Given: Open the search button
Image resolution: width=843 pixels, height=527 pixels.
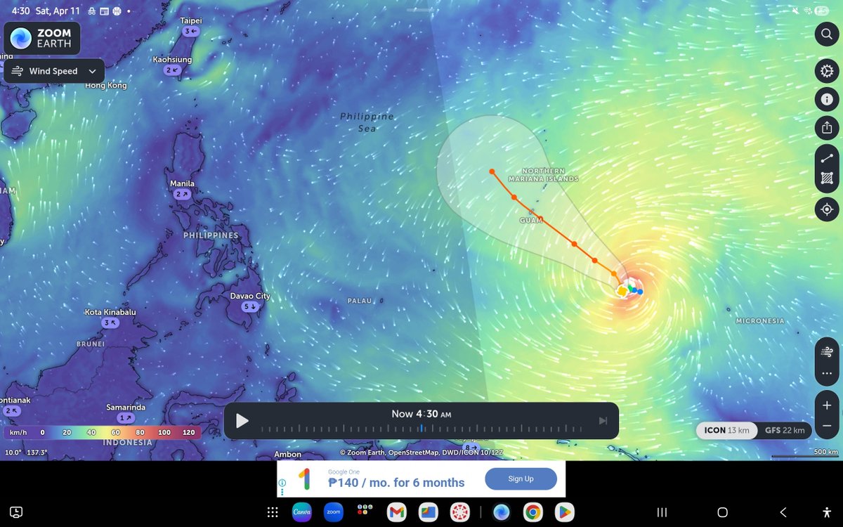Looking at the screenshot, I should pos(827,34).
